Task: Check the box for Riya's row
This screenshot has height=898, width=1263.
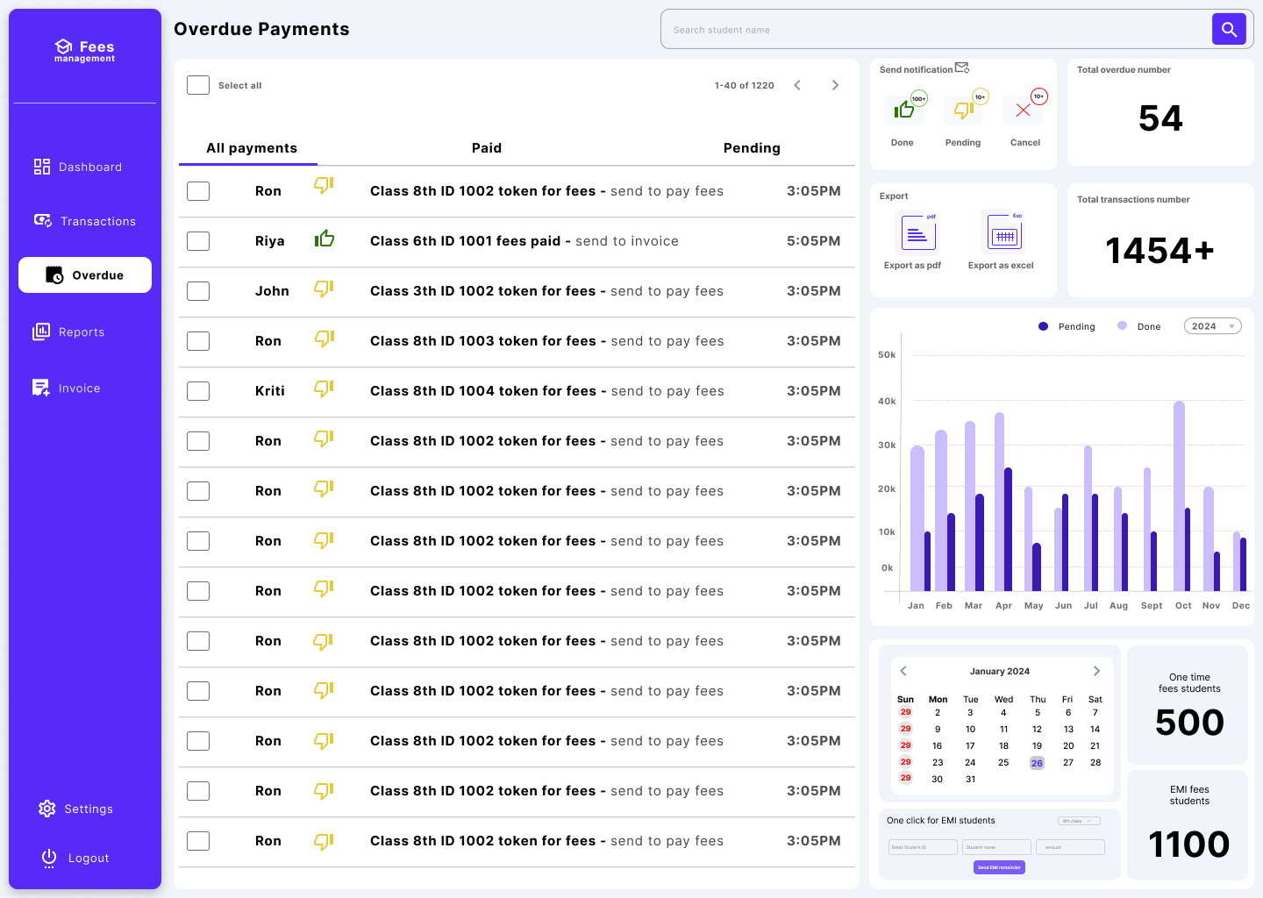Action: coord(198,241)
